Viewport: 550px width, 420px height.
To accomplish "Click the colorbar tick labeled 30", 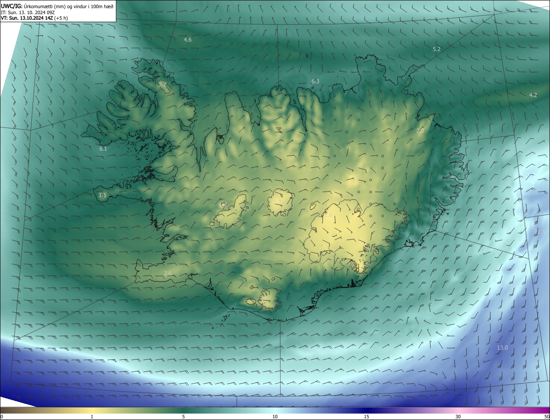I will (458, 417).
